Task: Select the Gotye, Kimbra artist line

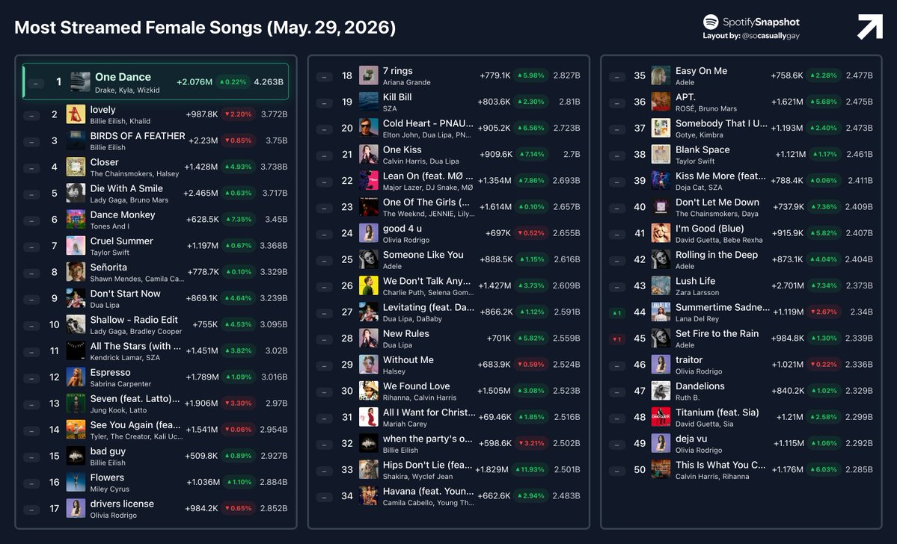Action: click(x=699, y=135)
